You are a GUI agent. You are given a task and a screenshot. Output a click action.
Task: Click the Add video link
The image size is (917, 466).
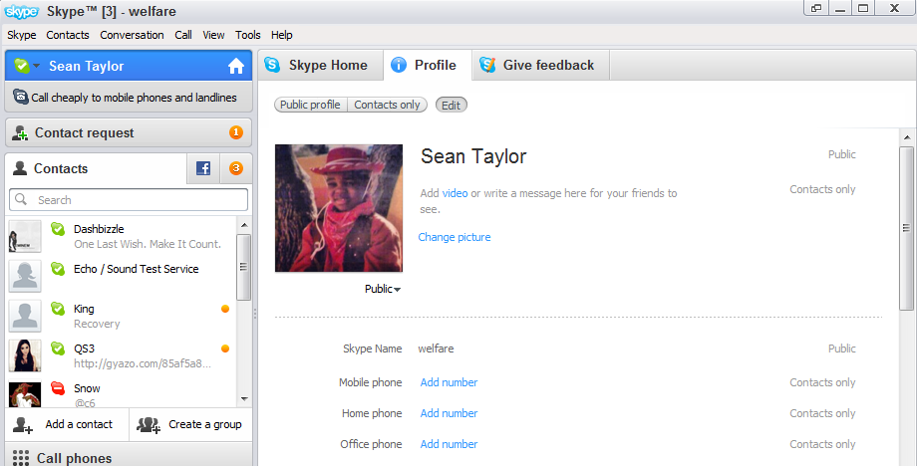tap(455, 193)
